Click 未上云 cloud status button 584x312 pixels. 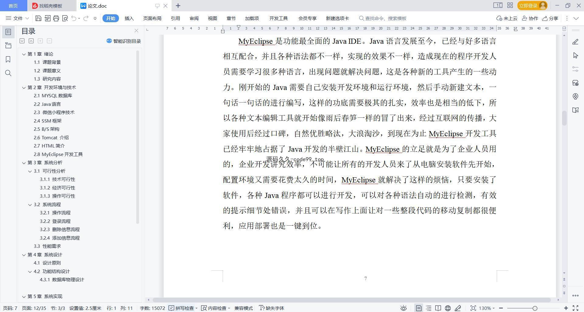pyautogui.click(x=507, y=19)
